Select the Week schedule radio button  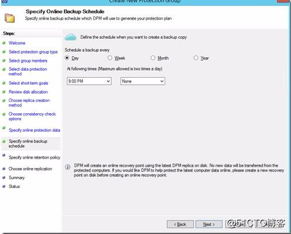coord(110,58)
